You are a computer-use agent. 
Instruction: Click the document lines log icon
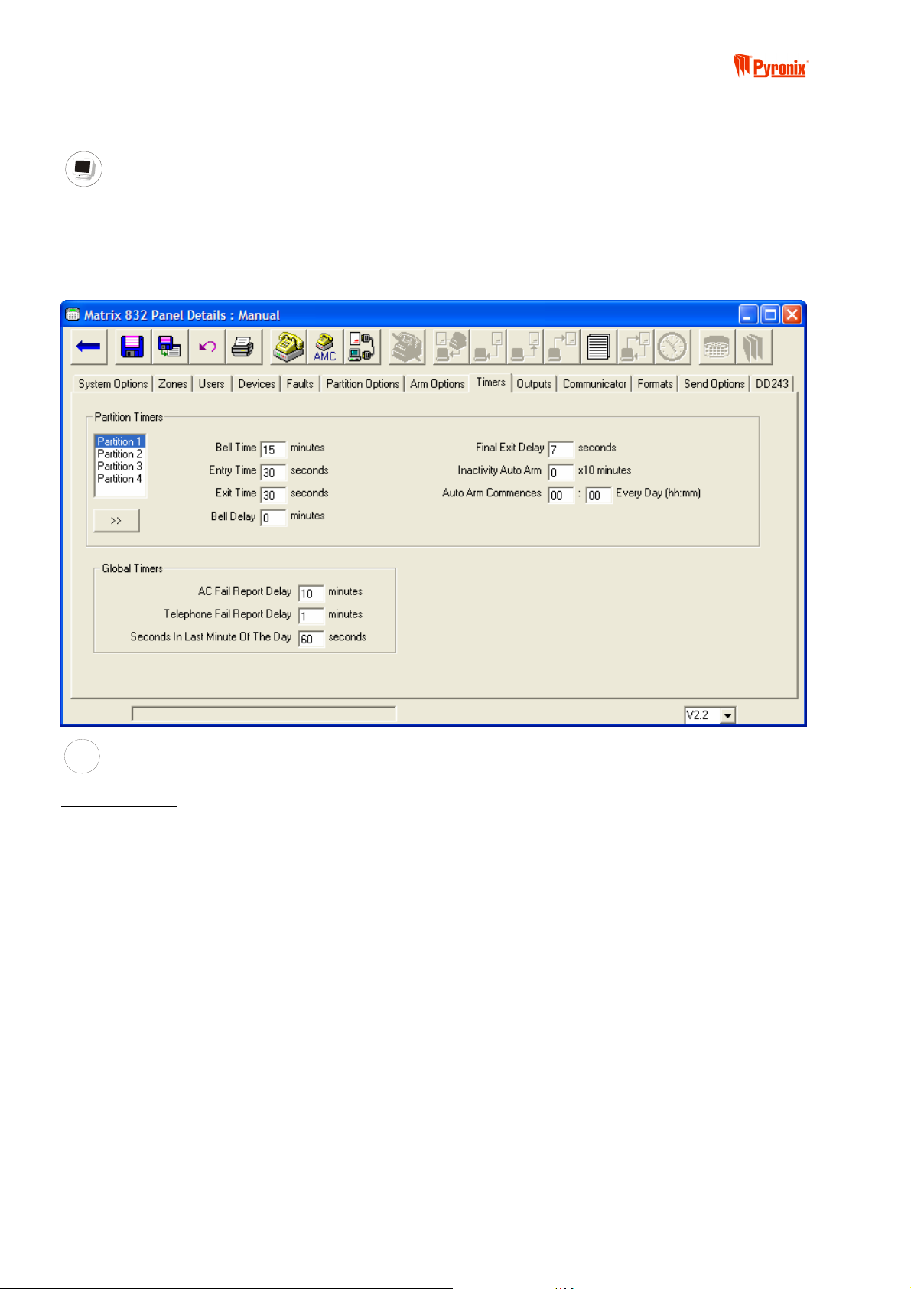click(x=598, y=347)
